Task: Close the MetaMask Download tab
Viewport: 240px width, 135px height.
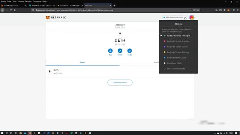Action: click(x=26, y=6)
